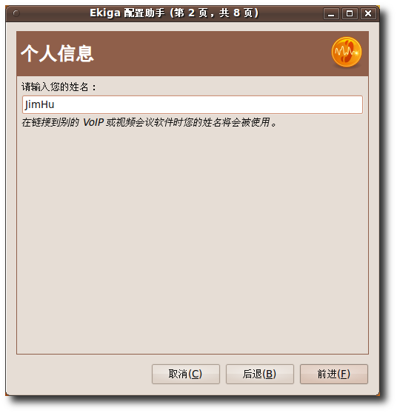This screenshot has width=397, height=413.
Task: Close the Ekiga configuration assistant window
Action: (368, 14)
